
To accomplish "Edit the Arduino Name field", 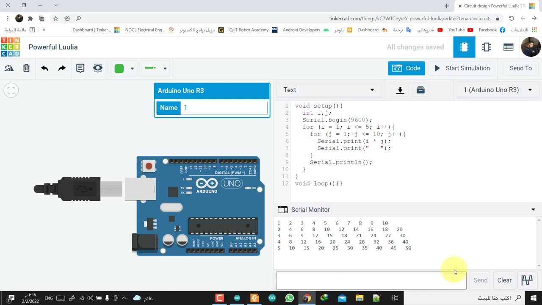I will pos(224,108).
